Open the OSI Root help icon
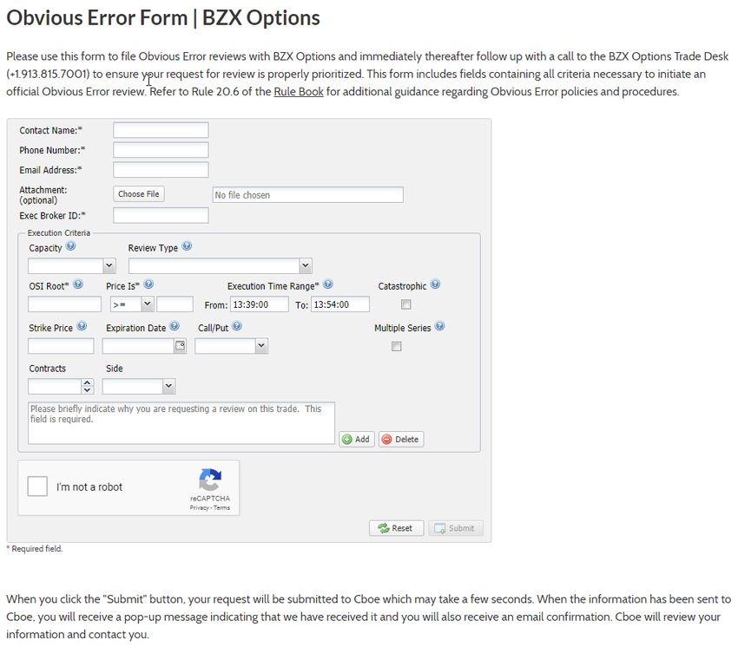 [x=79, y=284]
